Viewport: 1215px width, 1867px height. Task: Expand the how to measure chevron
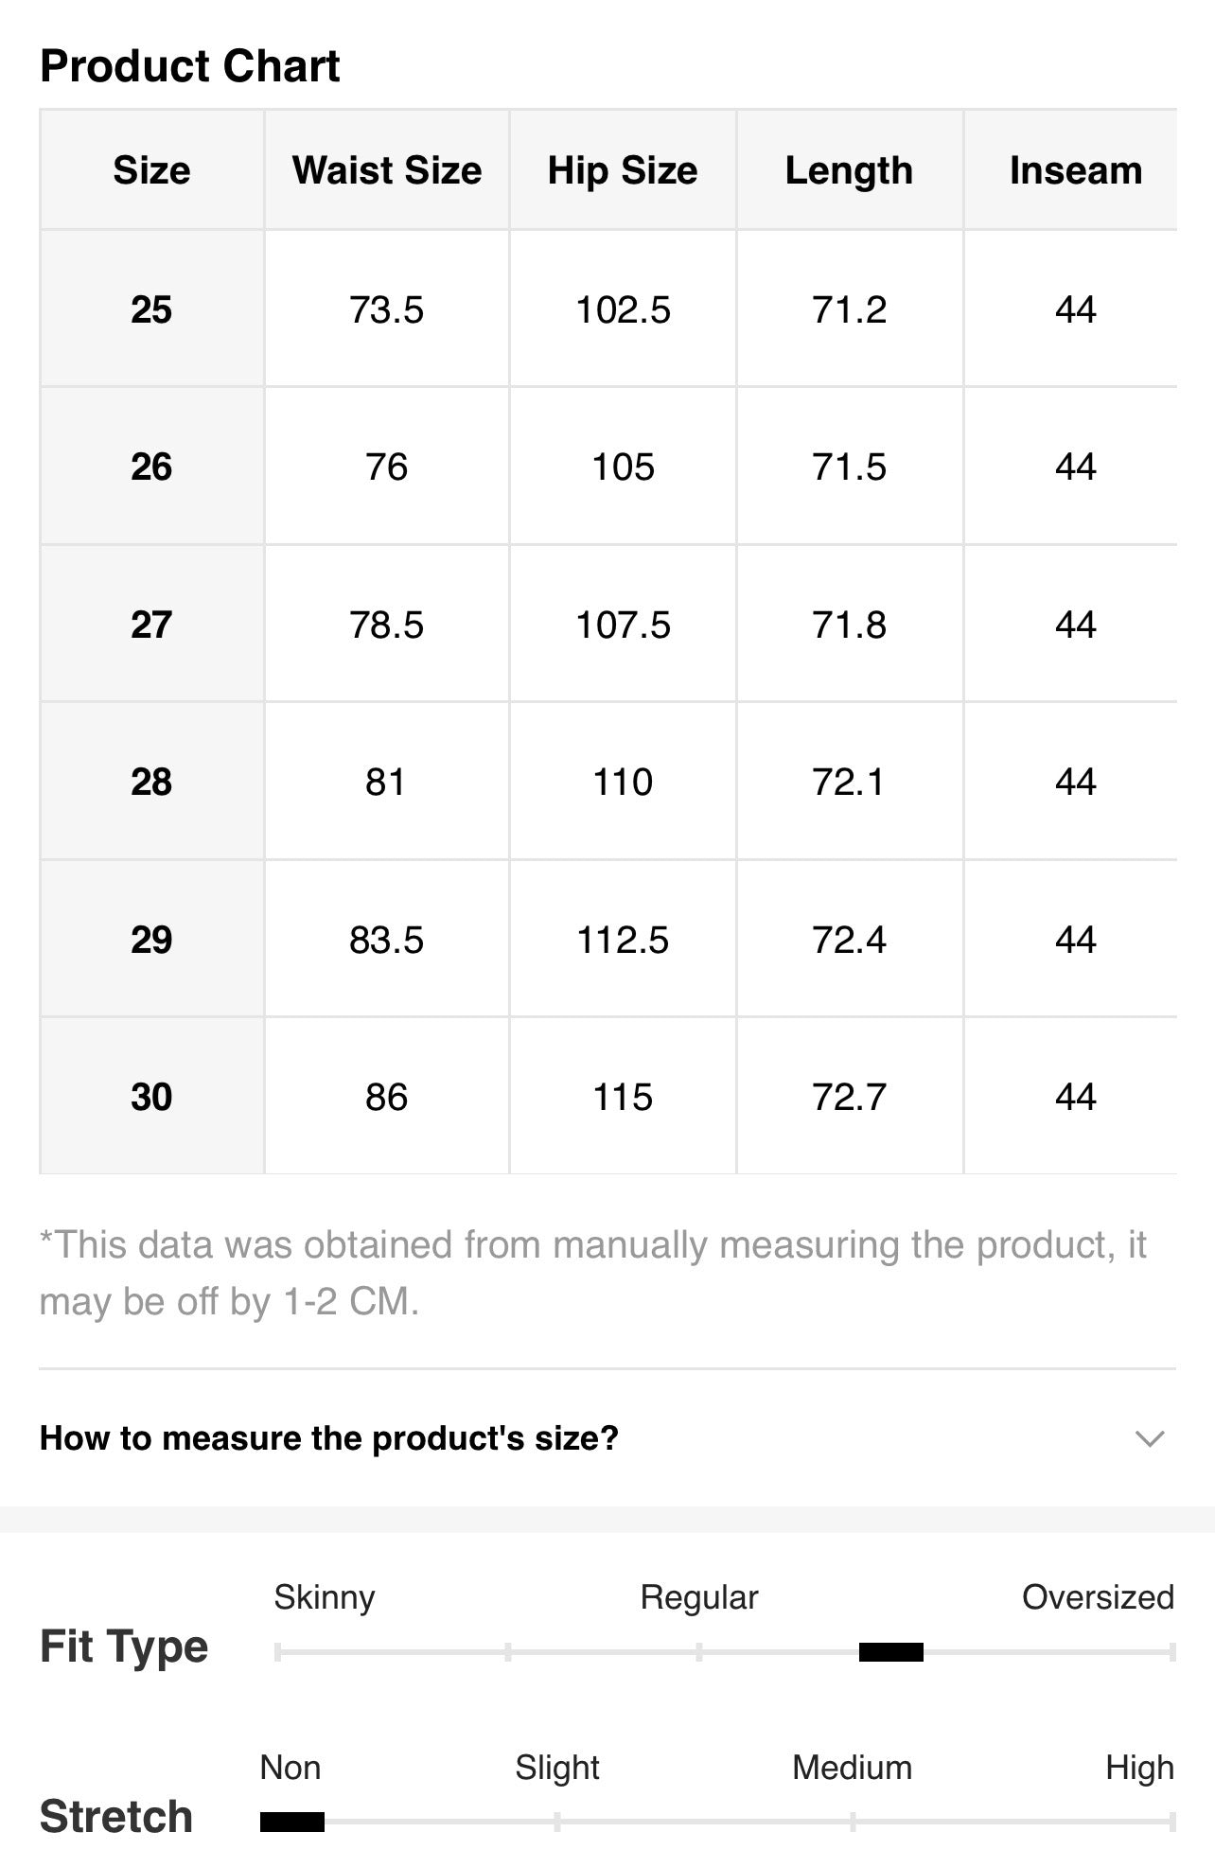tap(1149, 1438)
